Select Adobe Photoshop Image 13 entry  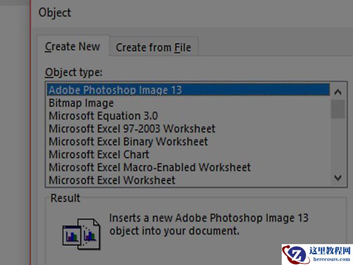(x=115, y=90)
